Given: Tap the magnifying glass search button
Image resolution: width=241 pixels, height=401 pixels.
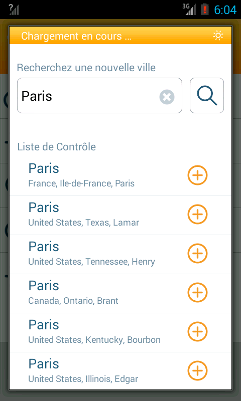Looking at the screenshot, I should coord(207,95).
